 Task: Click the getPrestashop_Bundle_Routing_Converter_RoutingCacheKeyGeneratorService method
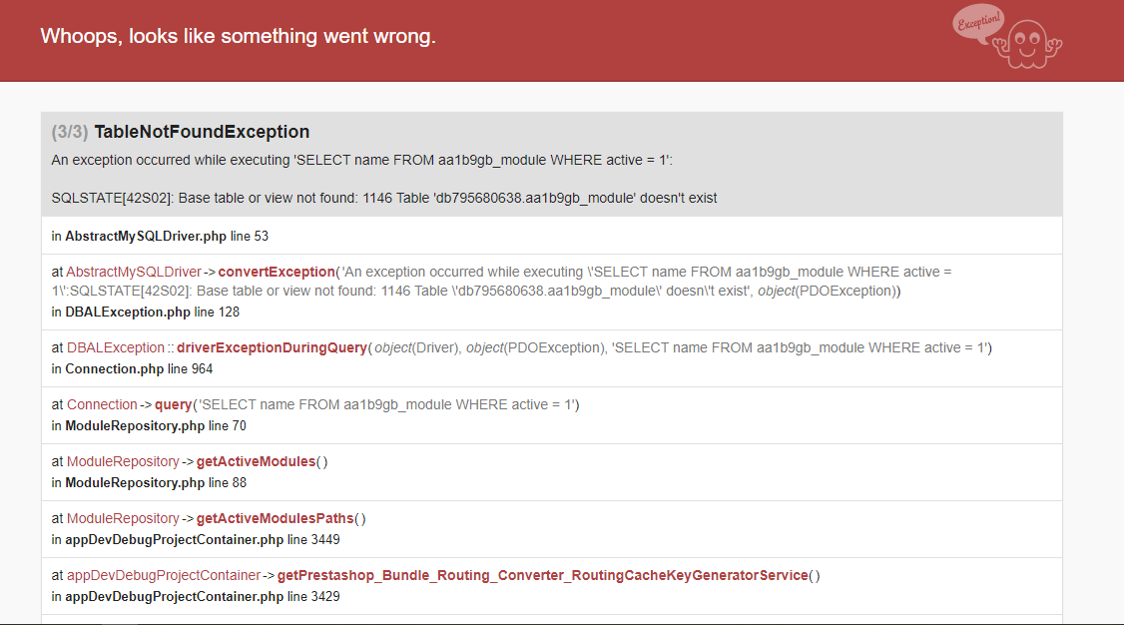(x=543, y=575)
